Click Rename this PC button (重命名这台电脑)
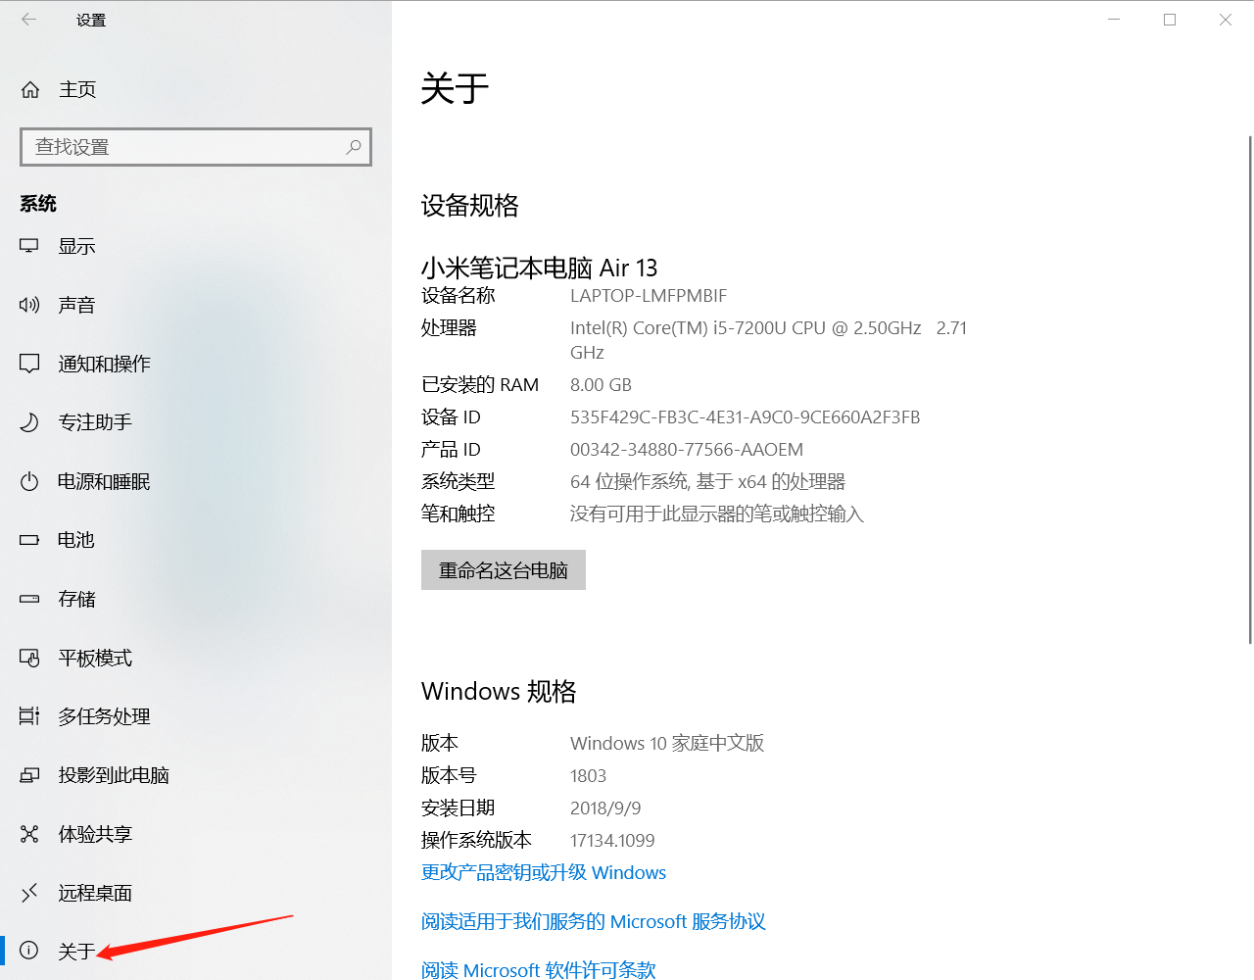The width and height of the screenshot is (1254, 980). [503, 570]
